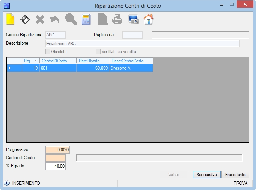The image size is (256, 190).
Task: Click the % Riparto field showing 40,00
Action: pyautogui.click(x=55, y=166)
